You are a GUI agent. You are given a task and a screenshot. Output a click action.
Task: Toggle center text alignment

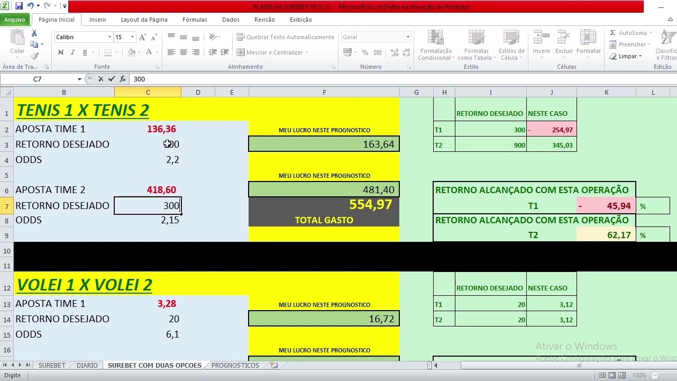(x=184, y=52)
